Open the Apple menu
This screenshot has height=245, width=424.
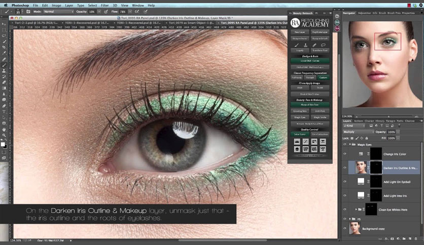pos(6,5)
